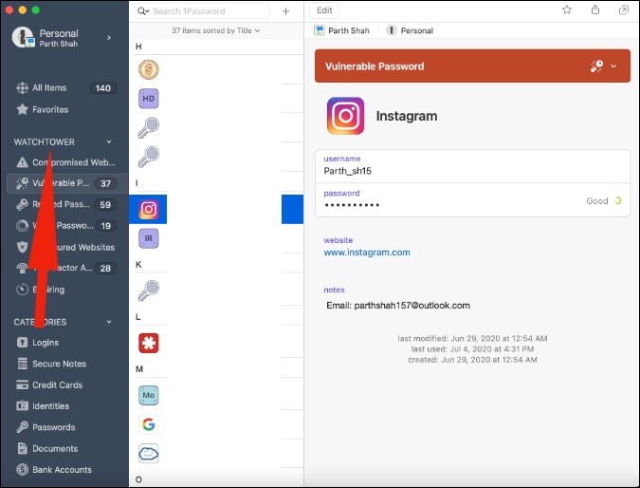640x488 pixels.
Task: Click the Parth Shah account label
Action: pos(341,30)
